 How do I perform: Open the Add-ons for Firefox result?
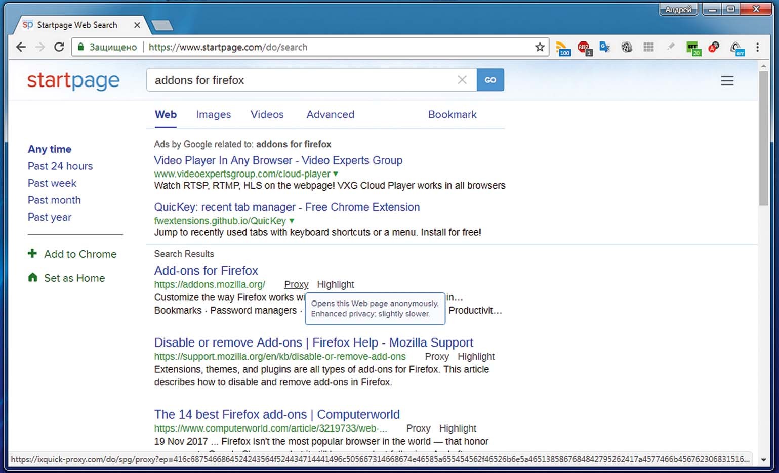point(206,271)
